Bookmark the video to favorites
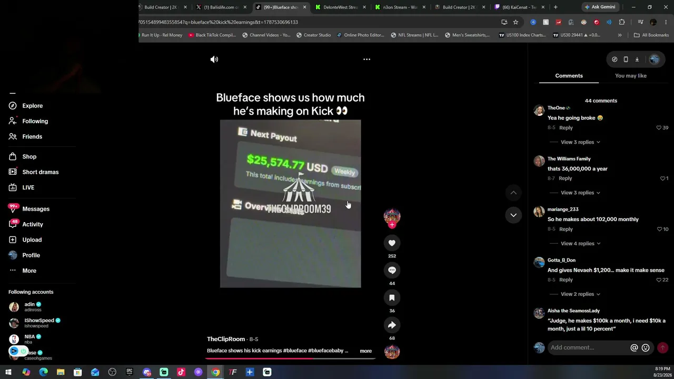The image size is (674, 379). tap(392, 297)
